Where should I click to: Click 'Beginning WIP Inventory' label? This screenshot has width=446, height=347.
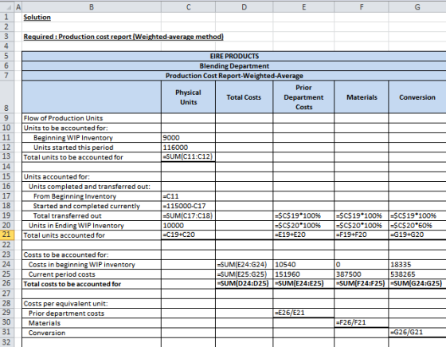(73, 137)
